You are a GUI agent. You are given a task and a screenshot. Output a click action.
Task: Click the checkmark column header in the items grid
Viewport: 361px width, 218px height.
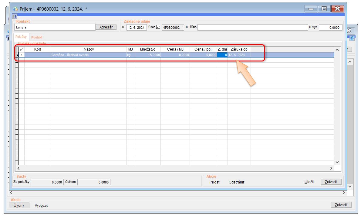tap(21, 49)
